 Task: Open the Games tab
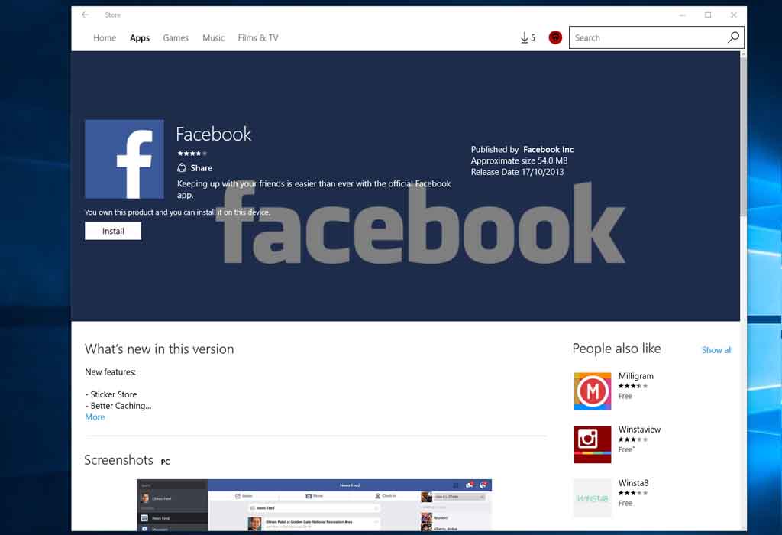point(176,38)
